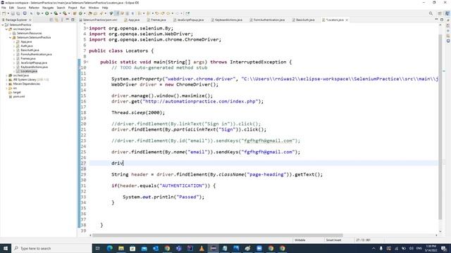
Task: Switch to the FormAuthentication.java editor tab
Action: 267,20
